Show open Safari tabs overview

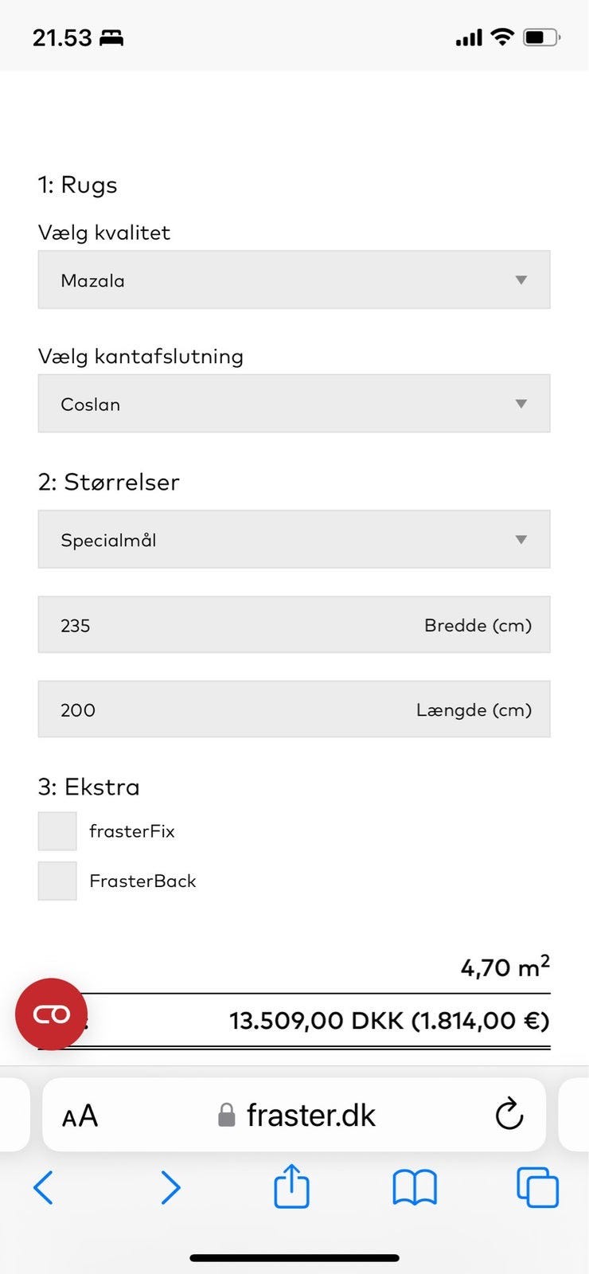pyautogui.click(x=538, y=1187)
